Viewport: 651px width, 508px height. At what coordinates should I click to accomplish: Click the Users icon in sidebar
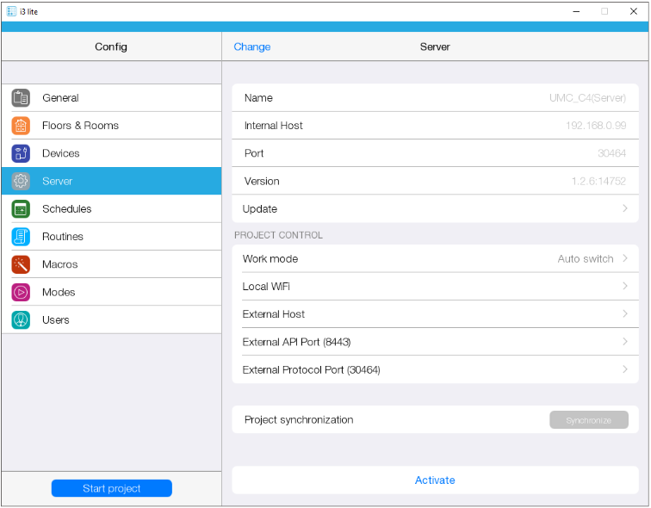(x=21, y=319)
